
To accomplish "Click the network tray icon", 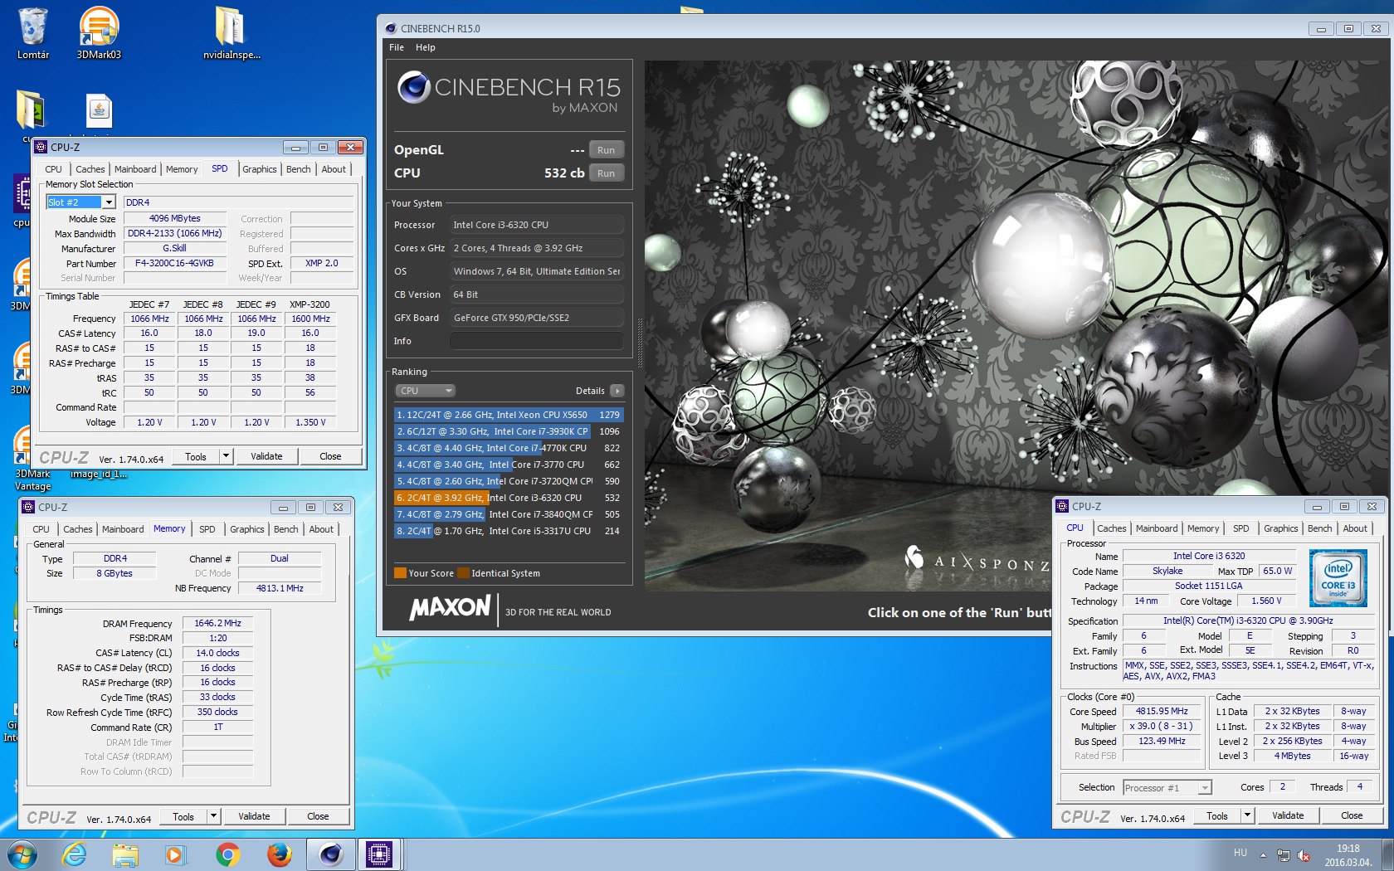I will point(1284,855).
